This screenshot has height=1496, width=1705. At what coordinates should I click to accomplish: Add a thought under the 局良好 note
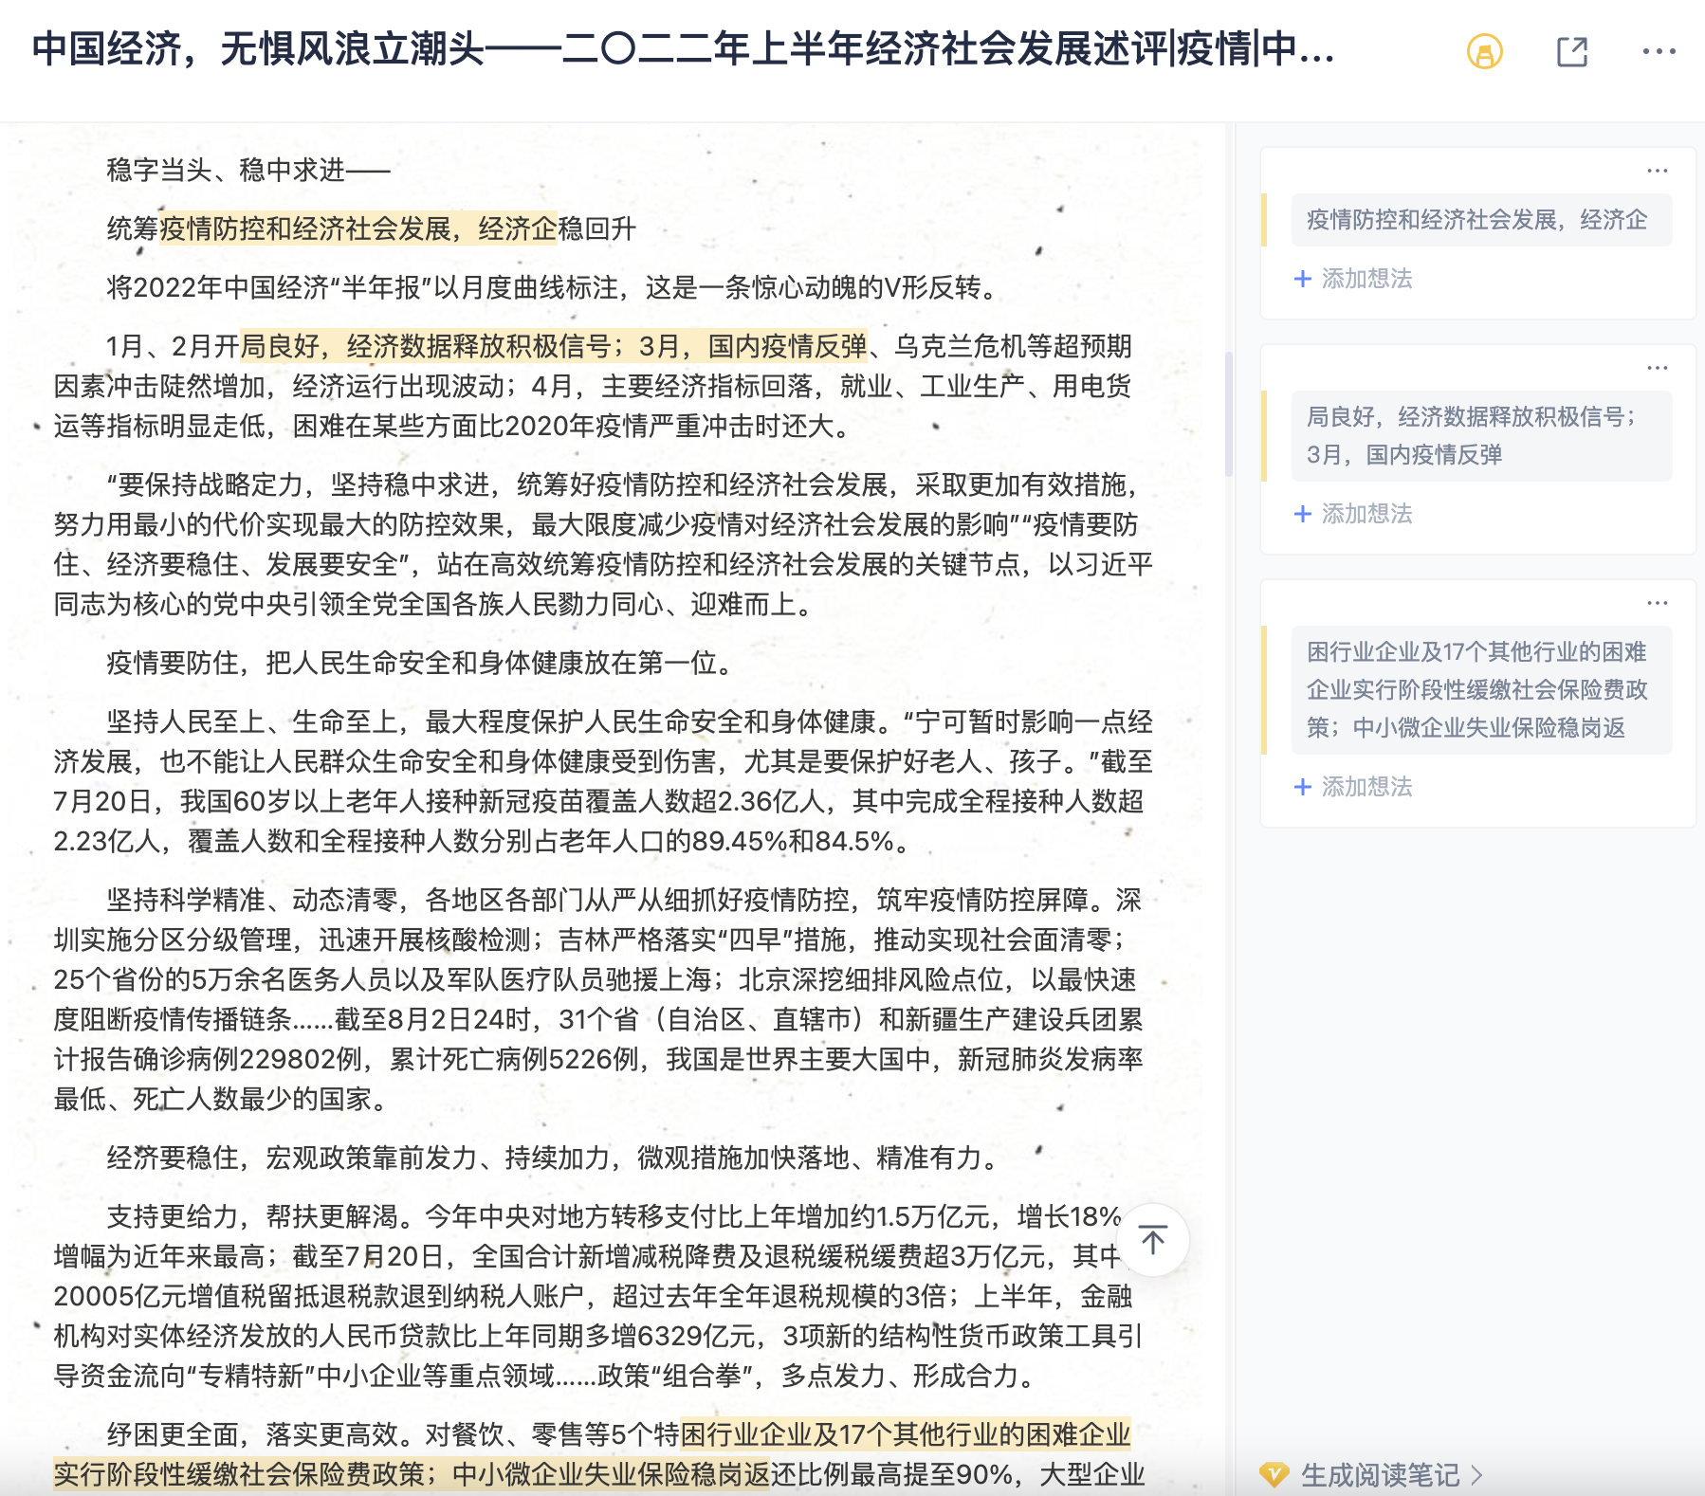1353,514
